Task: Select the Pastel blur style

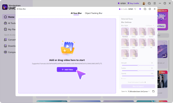Action: pyautogui.click(x=142, y=31)
